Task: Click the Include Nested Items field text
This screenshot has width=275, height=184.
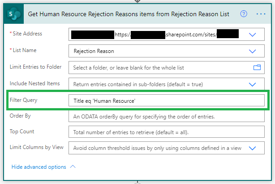Action: (138, 84)
